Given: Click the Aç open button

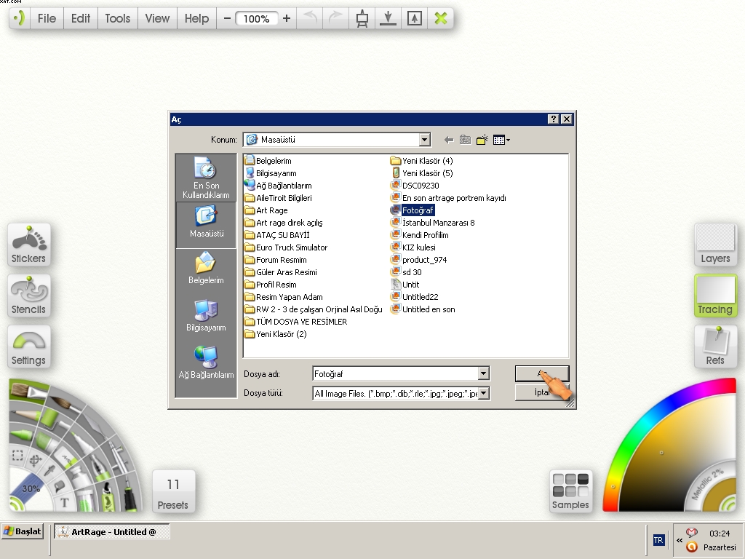Looking at the screenshot, I should (541, 373).
